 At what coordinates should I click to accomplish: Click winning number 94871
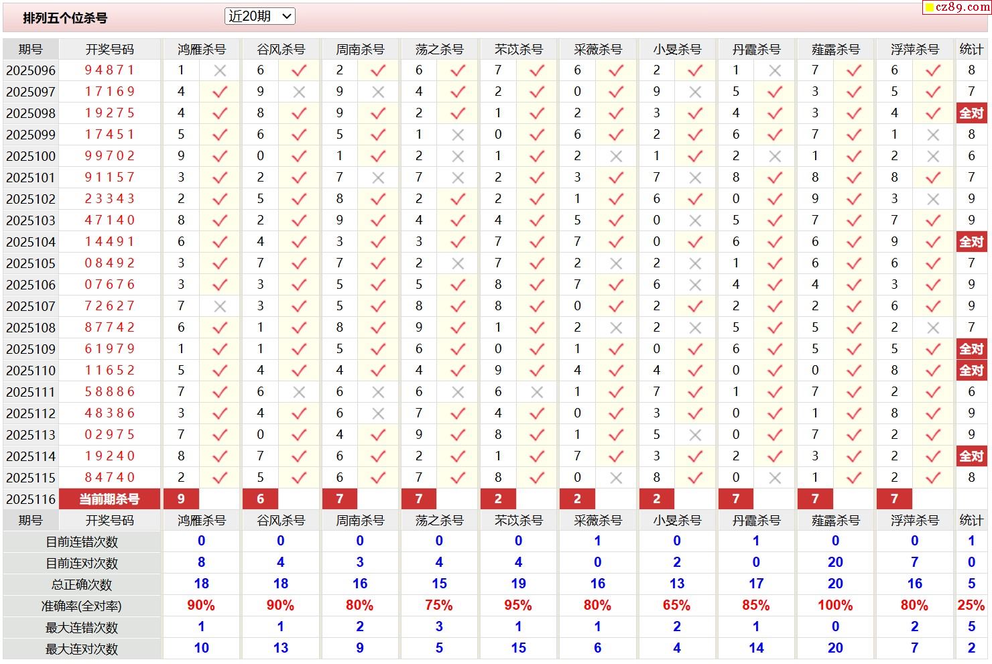click(x=110, y=70)
